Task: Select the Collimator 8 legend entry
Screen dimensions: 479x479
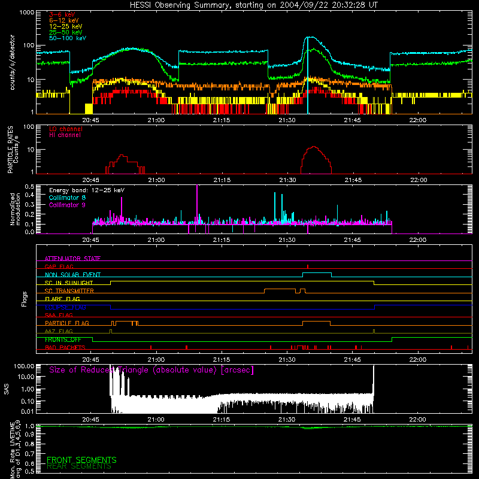Action: (67, 198)
